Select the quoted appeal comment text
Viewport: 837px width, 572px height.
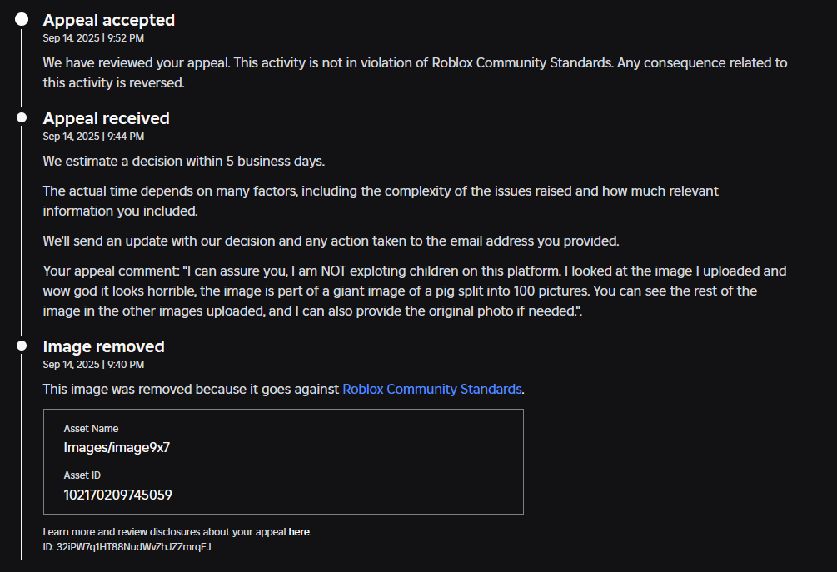tap(415, 290)
